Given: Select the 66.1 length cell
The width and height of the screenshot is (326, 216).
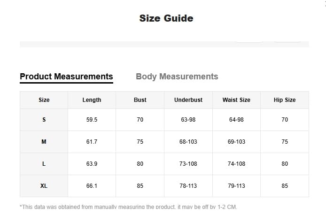Looking at the screenshot, I should click(x=92, y=186).
